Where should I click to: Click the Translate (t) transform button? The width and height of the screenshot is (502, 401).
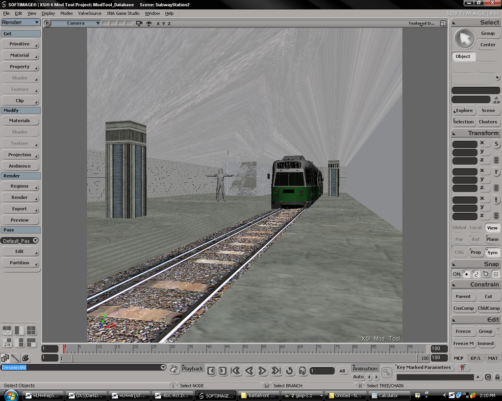(x=496, y=200)
